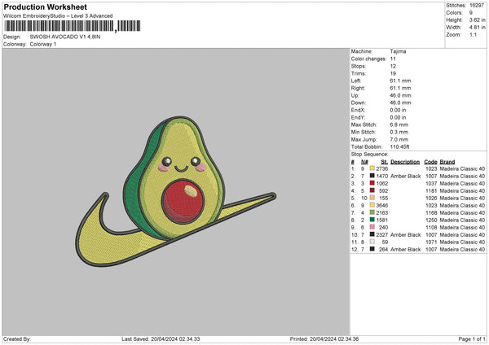Click the 'Production Worksheet' title
The height and width of the screenshot is (345, 489).
(45, 7)
